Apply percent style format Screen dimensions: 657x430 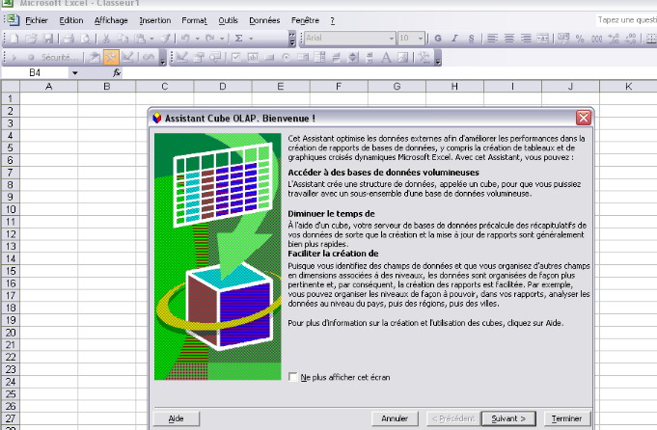point(580,39)
